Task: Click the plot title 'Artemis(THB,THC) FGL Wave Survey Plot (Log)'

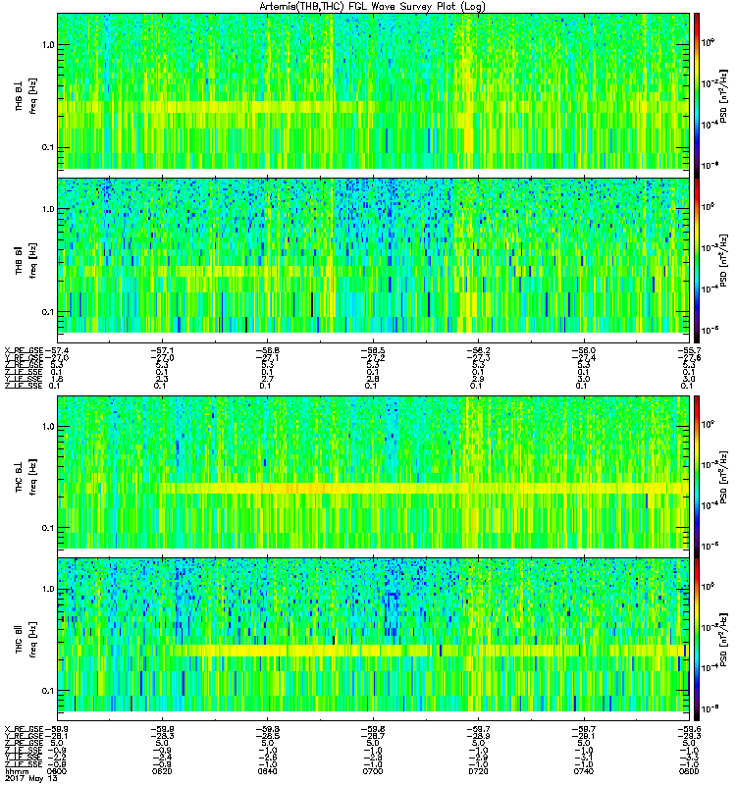Action: tap(372, 7)
